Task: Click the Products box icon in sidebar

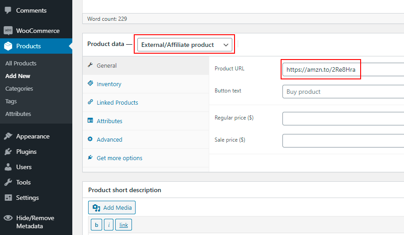Action: click(x=8, y=46)
